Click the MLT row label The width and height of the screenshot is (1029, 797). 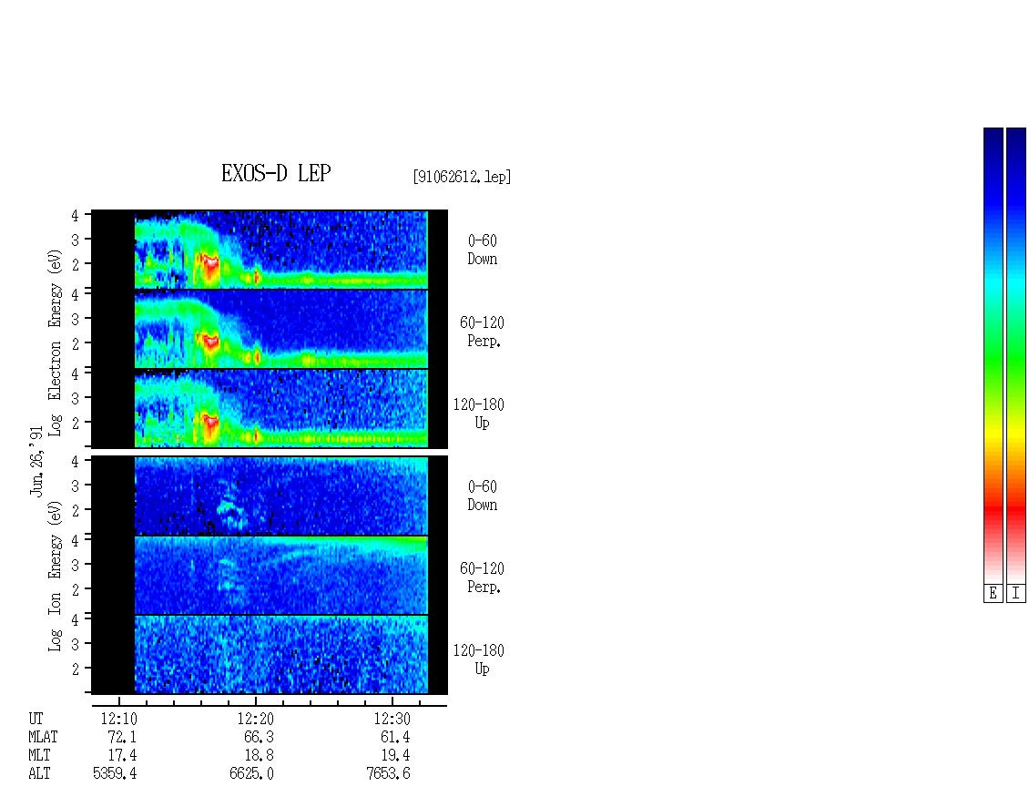tap(39, 756)
